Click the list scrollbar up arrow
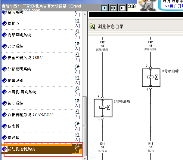 point(85,14)
